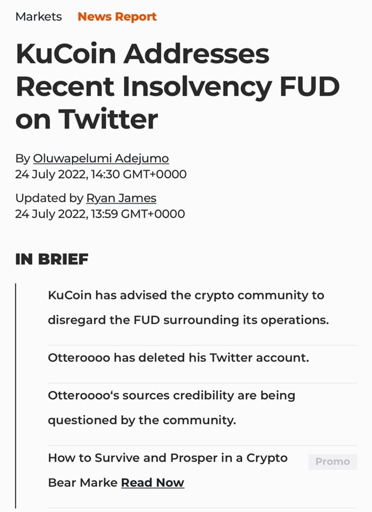Select the KuCoin advised crypto community point

pyautogui.click(x=188, y=308)
